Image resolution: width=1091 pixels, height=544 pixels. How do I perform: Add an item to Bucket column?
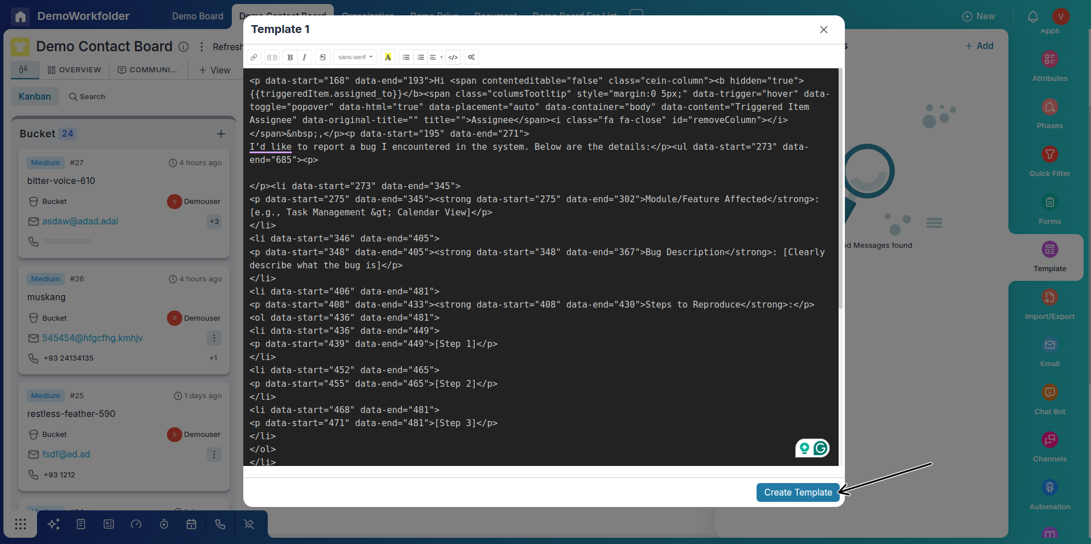click(x=221, y=133)
